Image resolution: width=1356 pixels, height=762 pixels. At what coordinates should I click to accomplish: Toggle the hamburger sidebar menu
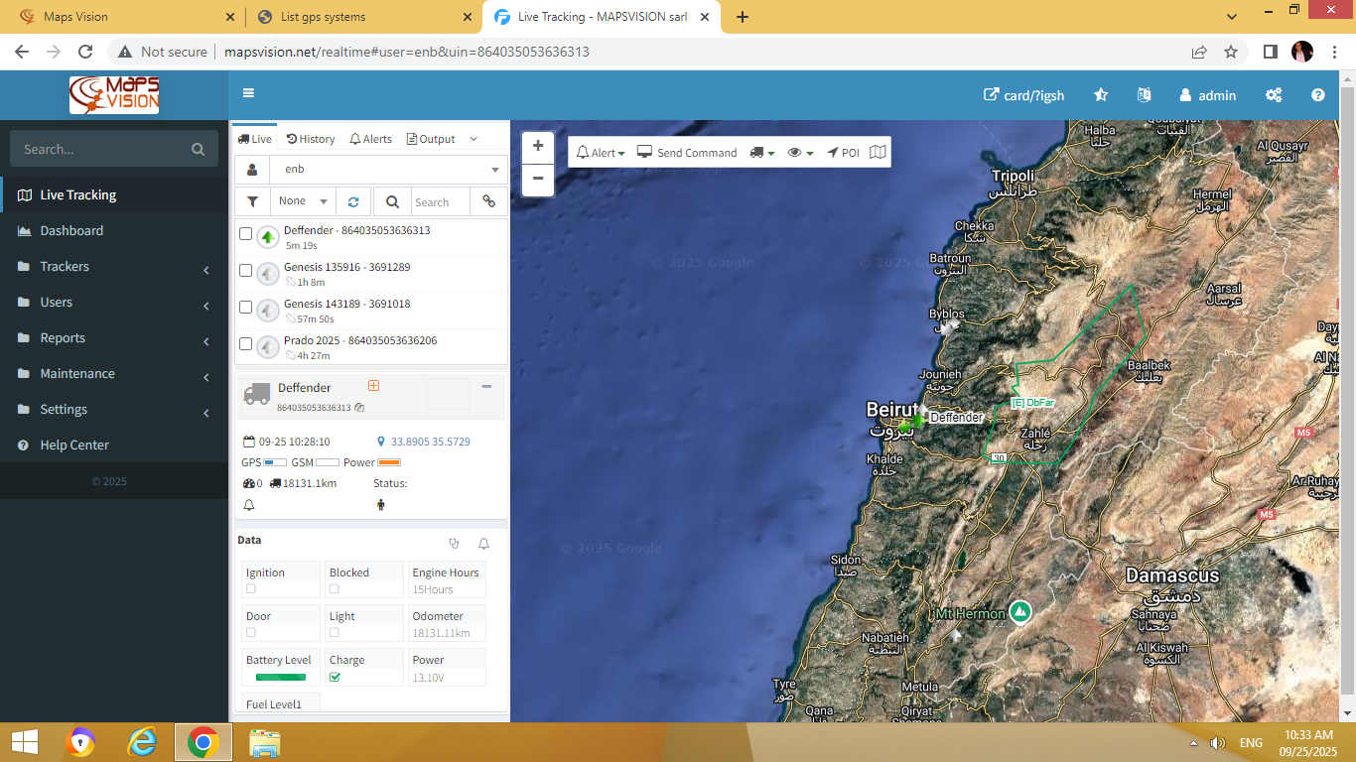tap(248, 93)
